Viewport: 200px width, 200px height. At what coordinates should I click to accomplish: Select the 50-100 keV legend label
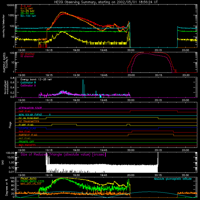(28, 16)
